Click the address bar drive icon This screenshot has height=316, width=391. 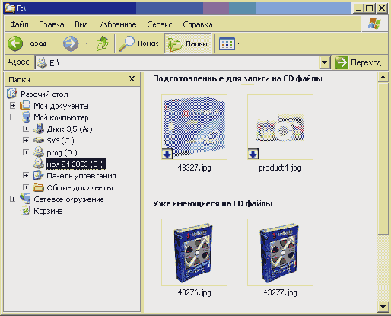click(x=41, y=62)
